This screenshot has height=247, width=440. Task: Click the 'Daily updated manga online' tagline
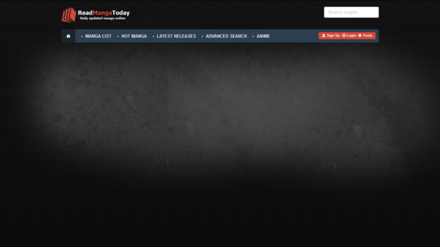[x=102, y=18]
